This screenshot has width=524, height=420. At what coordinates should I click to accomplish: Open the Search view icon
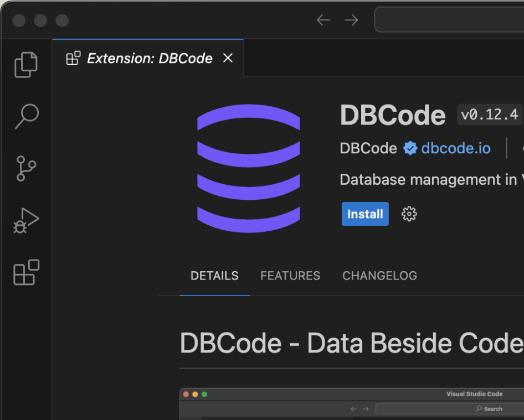(26, 116)
